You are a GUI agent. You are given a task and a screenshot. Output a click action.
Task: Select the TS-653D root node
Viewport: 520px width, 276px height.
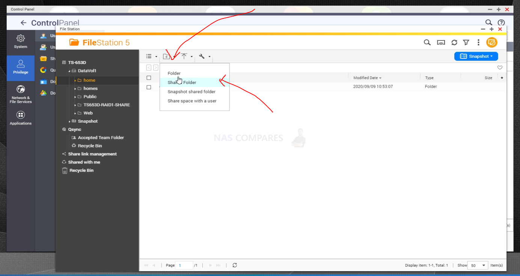77,63
